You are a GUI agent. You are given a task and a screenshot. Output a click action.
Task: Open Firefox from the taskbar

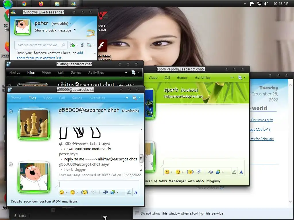pyautogui.click(x=41, y=3)
